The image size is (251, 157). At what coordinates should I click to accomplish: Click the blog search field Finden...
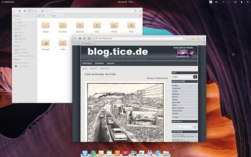click(x=182, y=77)
